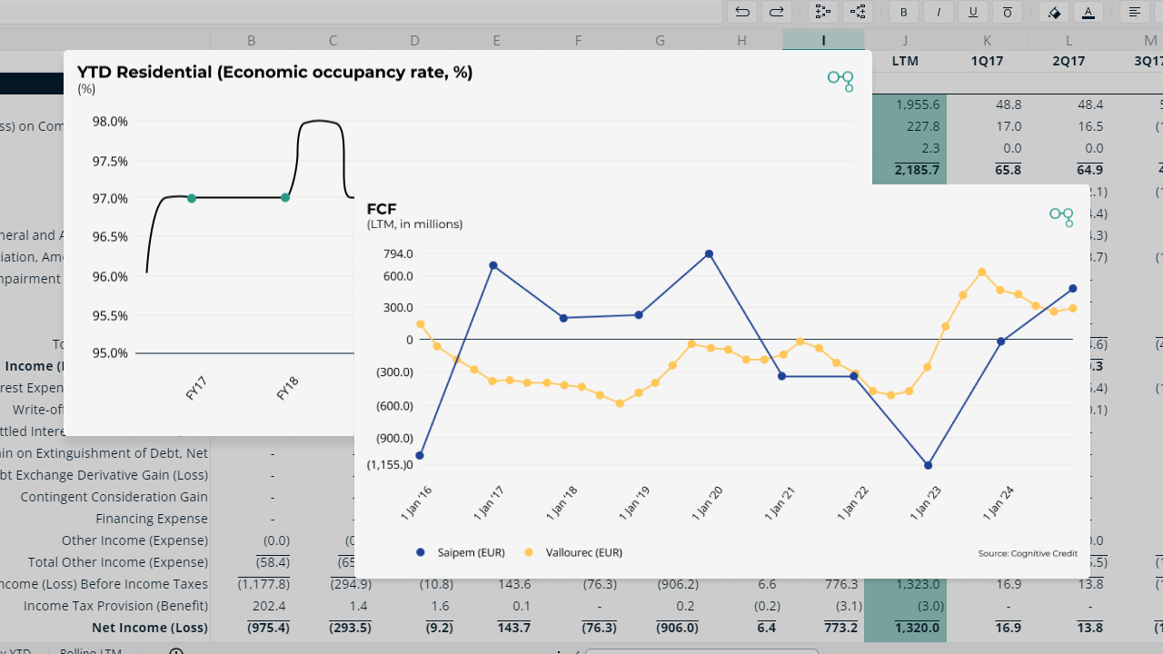Click LTM value 227.8
This screenshot has height=654, width=1163.
click(x=923, y=126)
